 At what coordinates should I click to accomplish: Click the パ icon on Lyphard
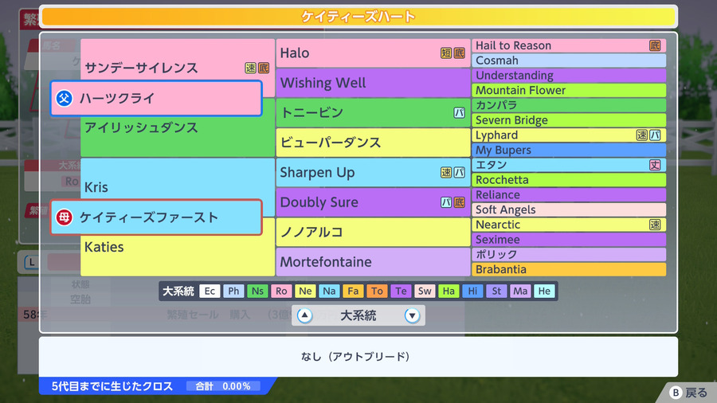click(x=655, y=135)
